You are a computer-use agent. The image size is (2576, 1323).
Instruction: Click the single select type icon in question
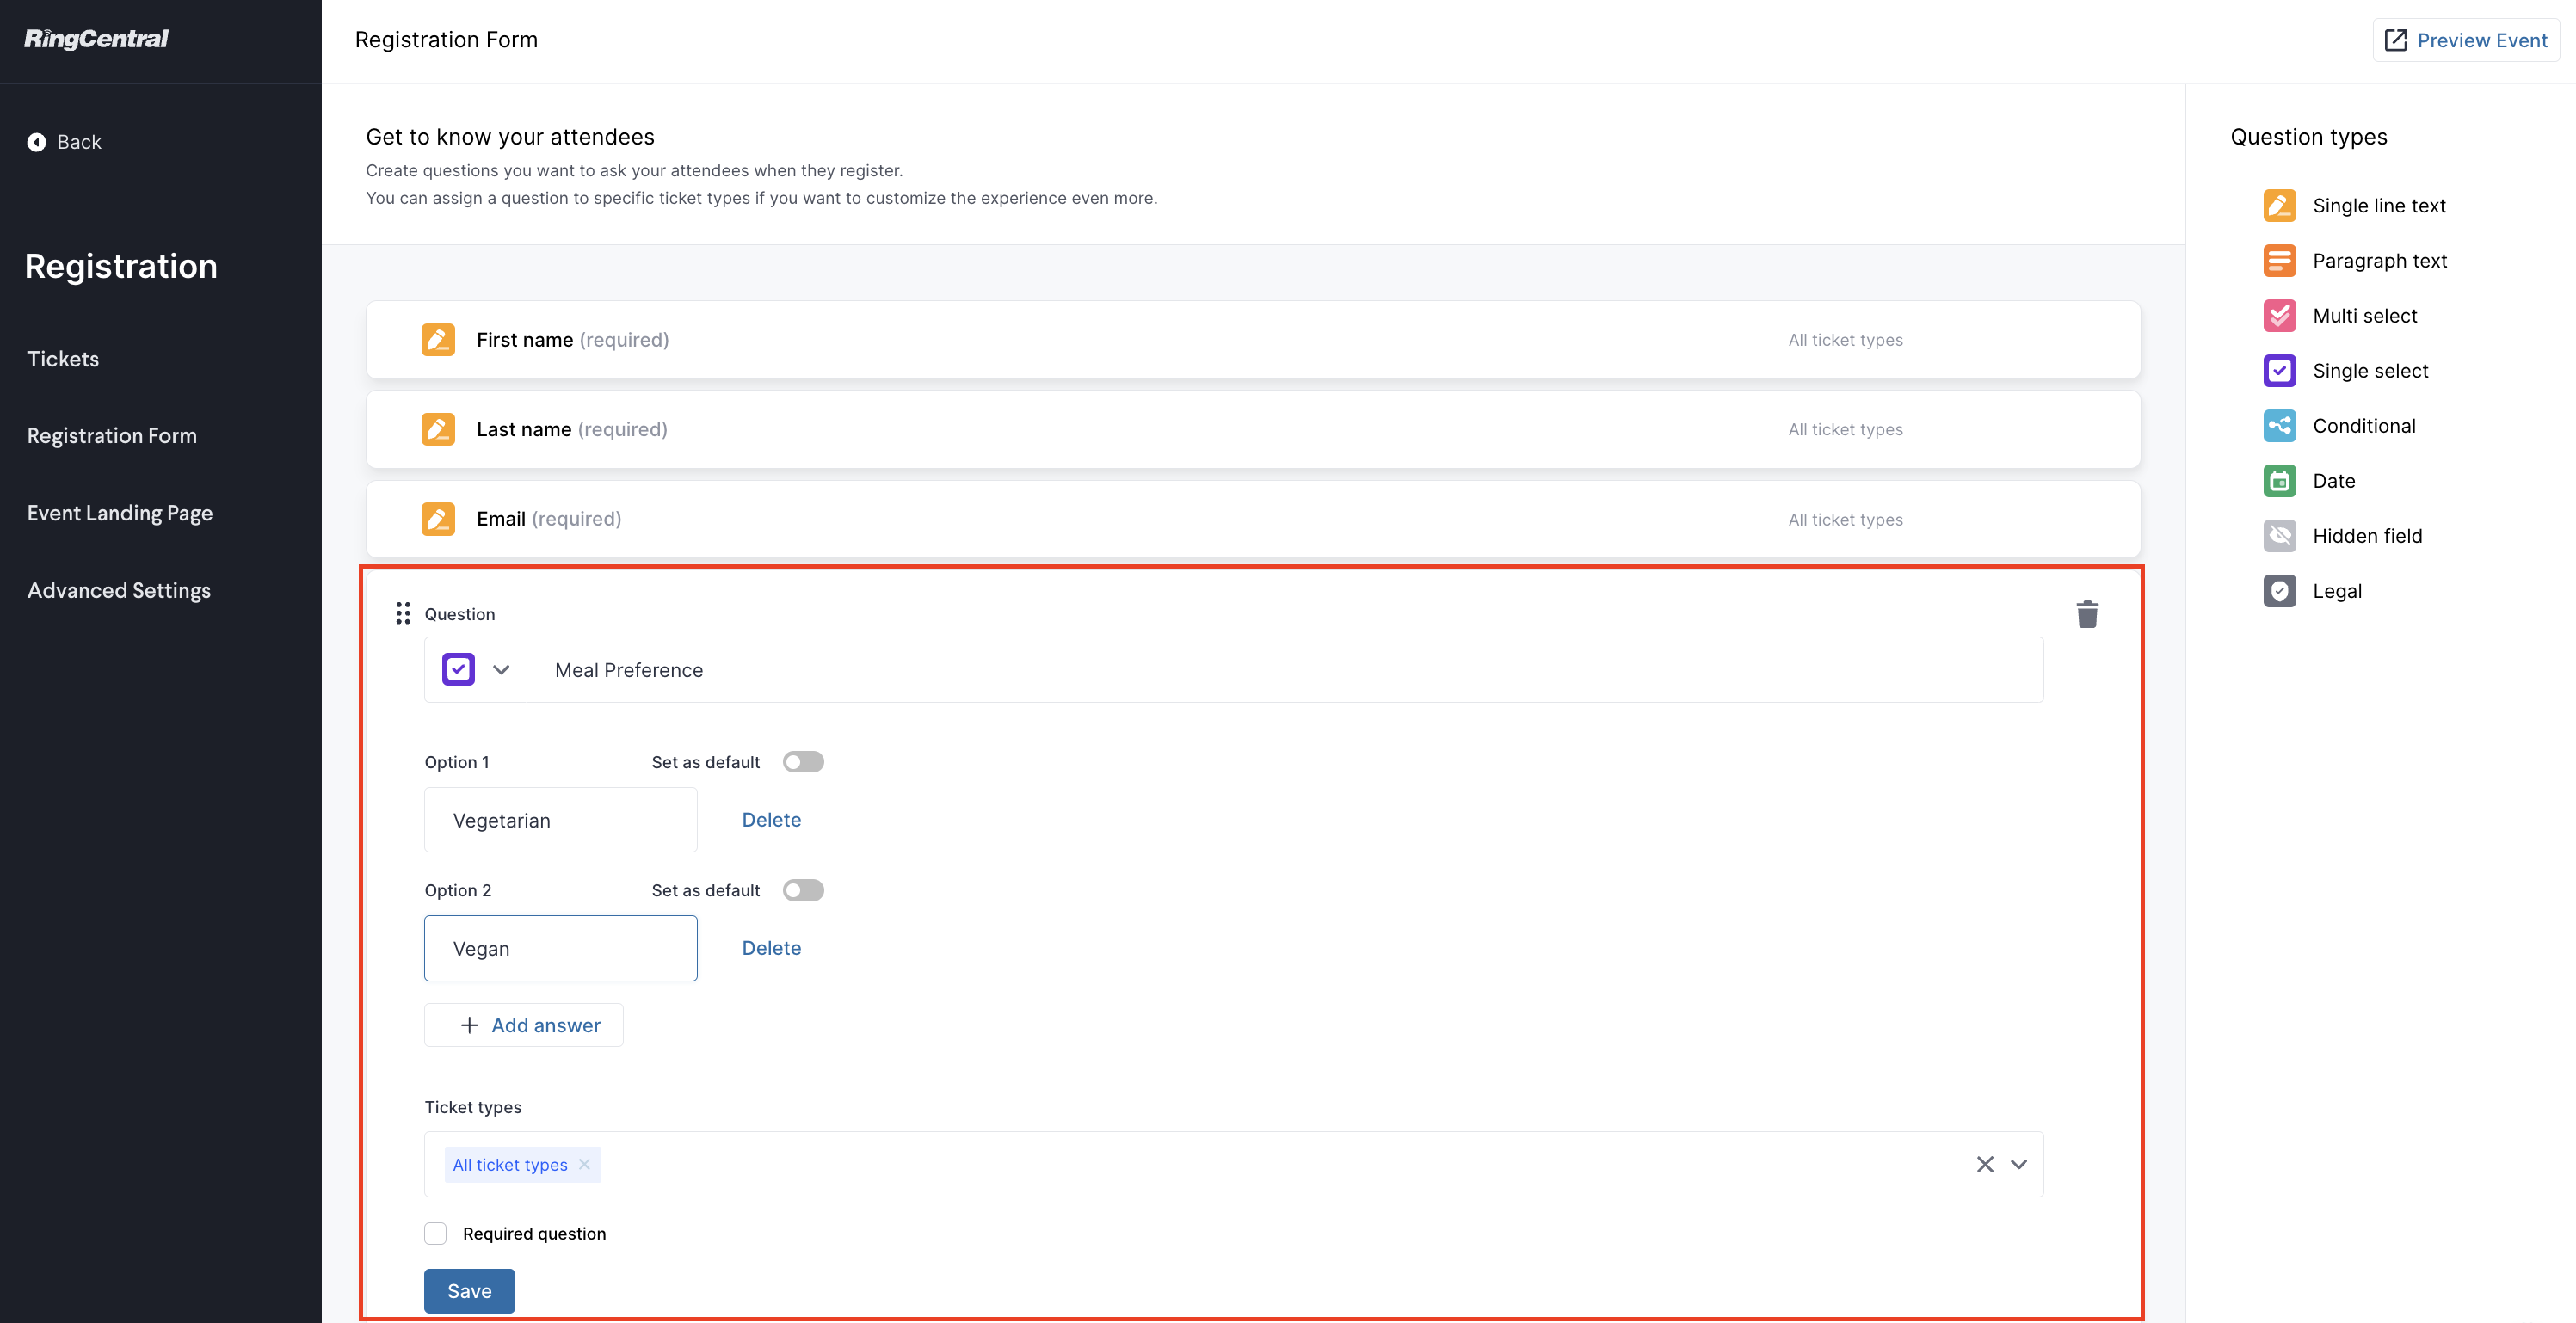tap(458, 669)
